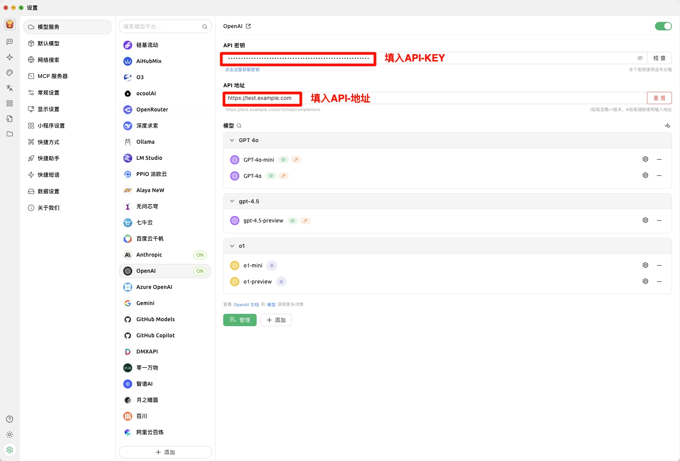Viewport: 680px width, 461px height.
Task: Open the 模型 details link
Action: pos(271,304)
